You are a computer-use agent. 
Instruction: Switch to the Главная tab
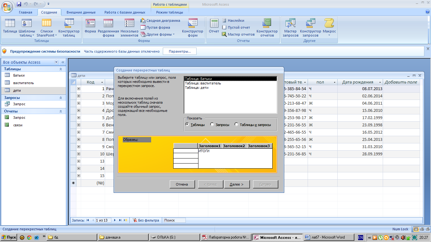click(26, 12)
